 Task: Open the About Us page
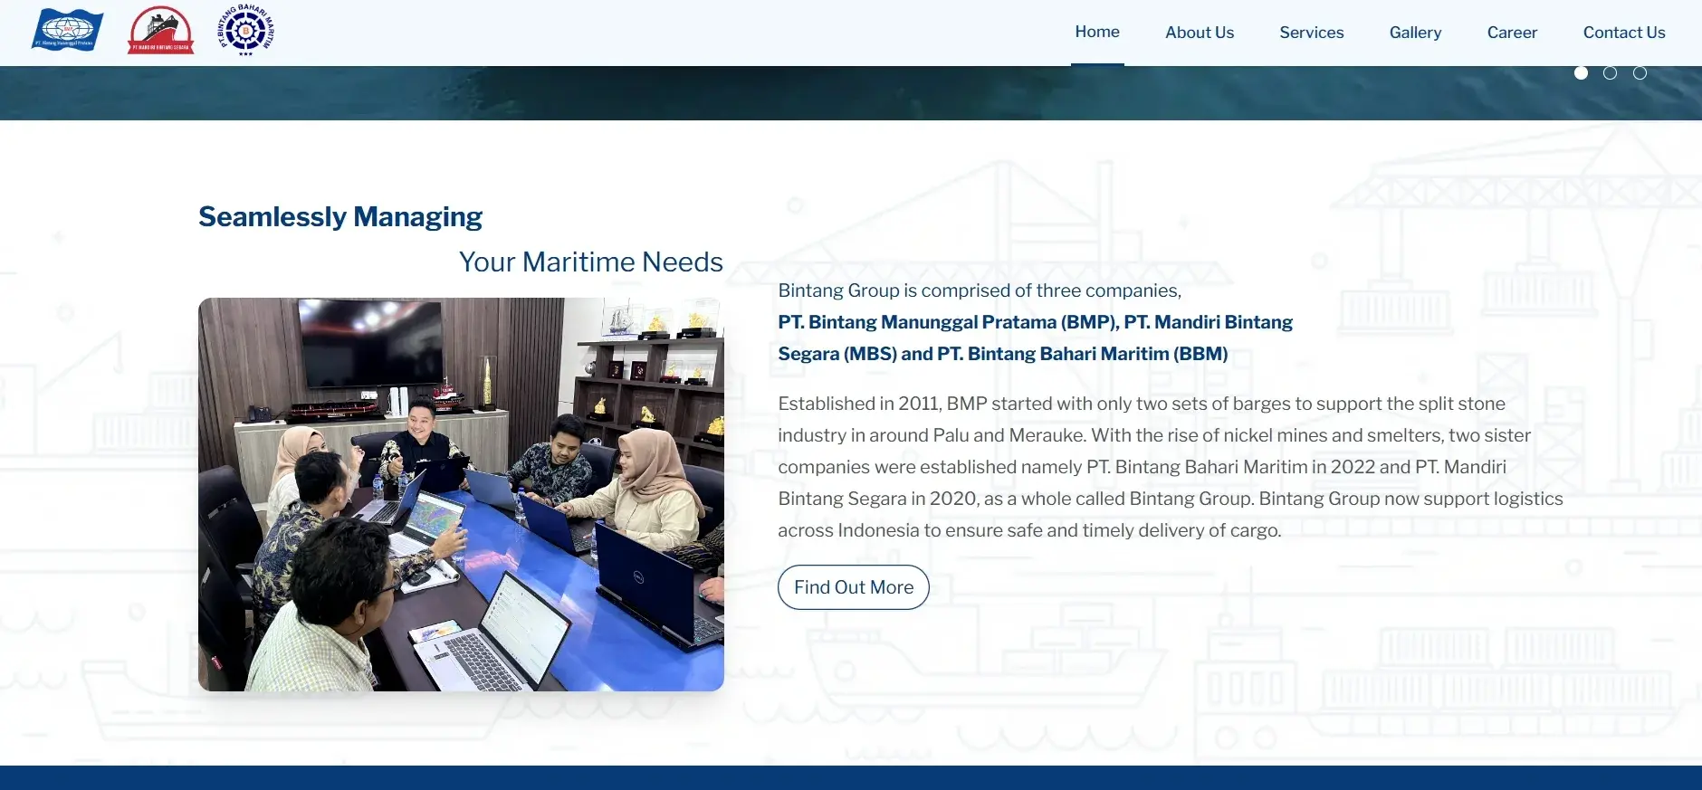[1200, 33]
